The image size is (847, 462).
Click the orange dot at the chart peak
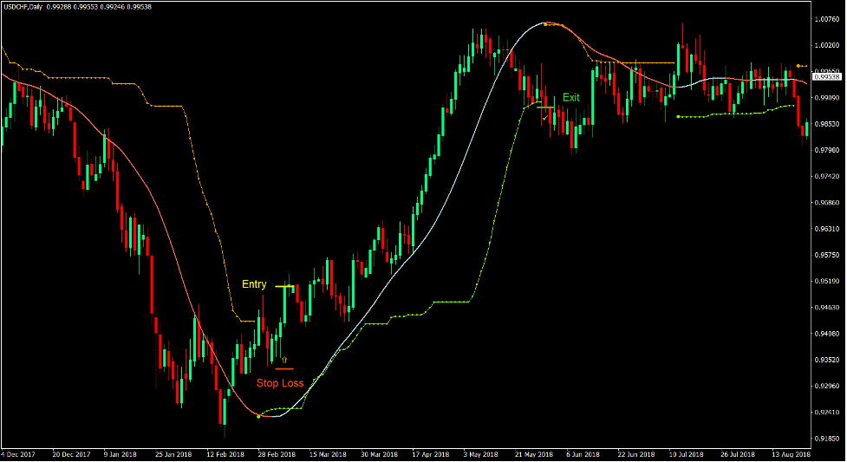click(544, 24)
